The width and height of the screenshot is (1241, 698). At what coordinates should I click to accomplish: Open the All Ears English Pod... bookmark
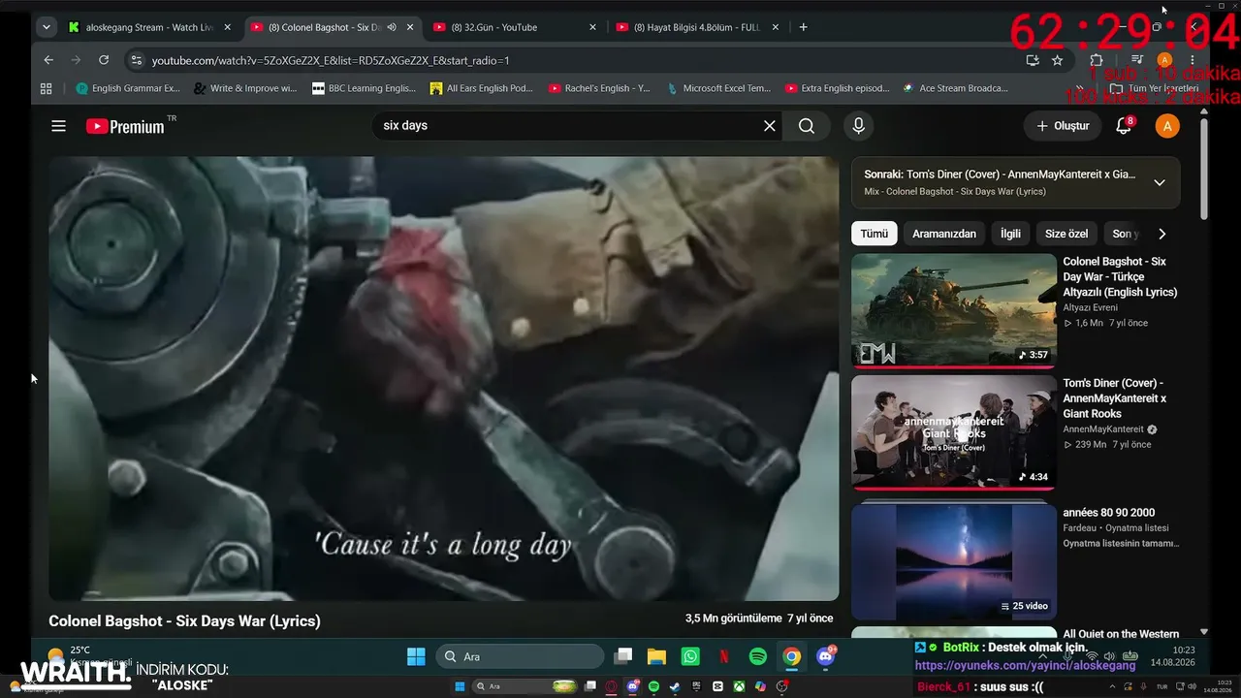[x=482, y=88]
